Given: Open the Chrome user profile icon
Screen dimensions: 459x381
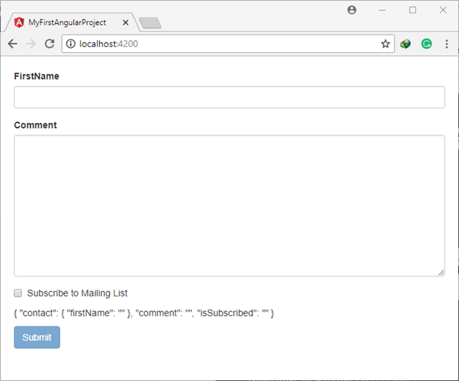Looking at the screenshot, I should pos(352,10).
